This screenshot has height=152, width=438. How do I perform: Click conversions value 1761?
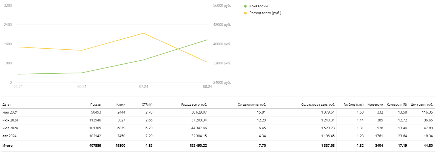pyautogui.click(x=379, y=136)
